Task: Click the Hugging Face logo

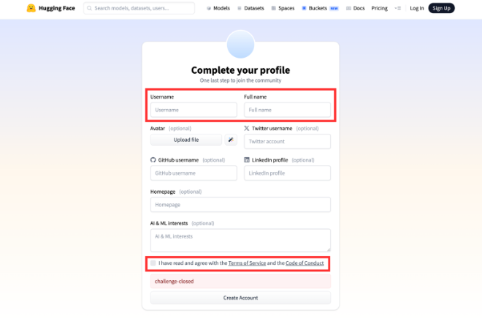Action: coord(31,8)
